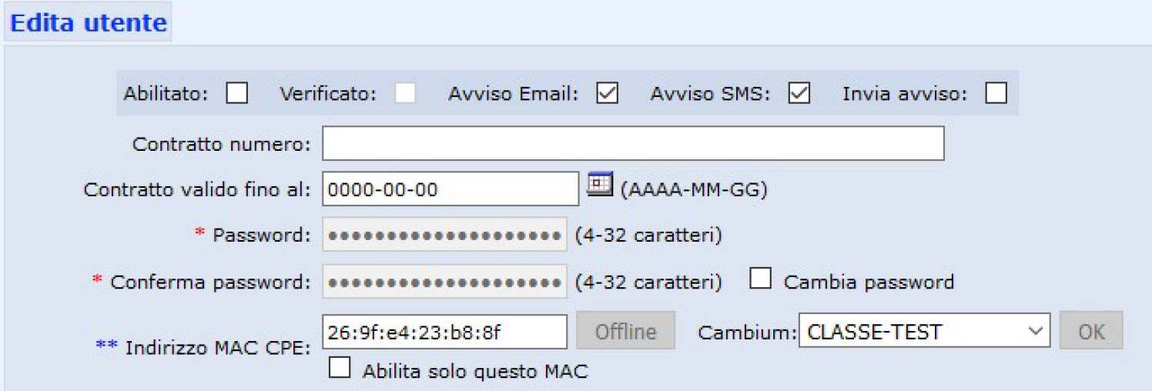Image resolution: width=1152 pixels, height=391 pixels.
Task: Check the Cambia password box
Action: [x=760, y=279]
